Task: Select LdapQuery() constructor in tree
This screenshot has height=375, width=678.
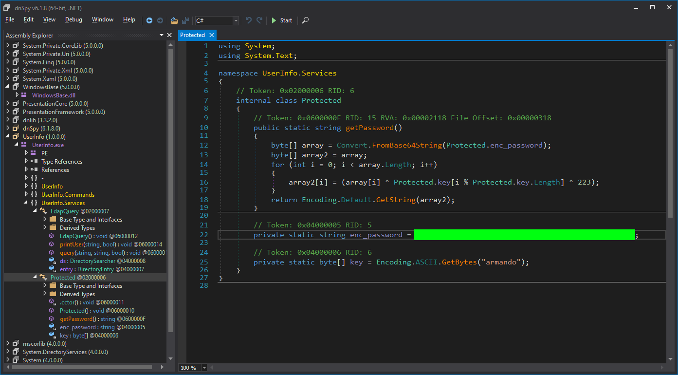Action: pos(99,236)
